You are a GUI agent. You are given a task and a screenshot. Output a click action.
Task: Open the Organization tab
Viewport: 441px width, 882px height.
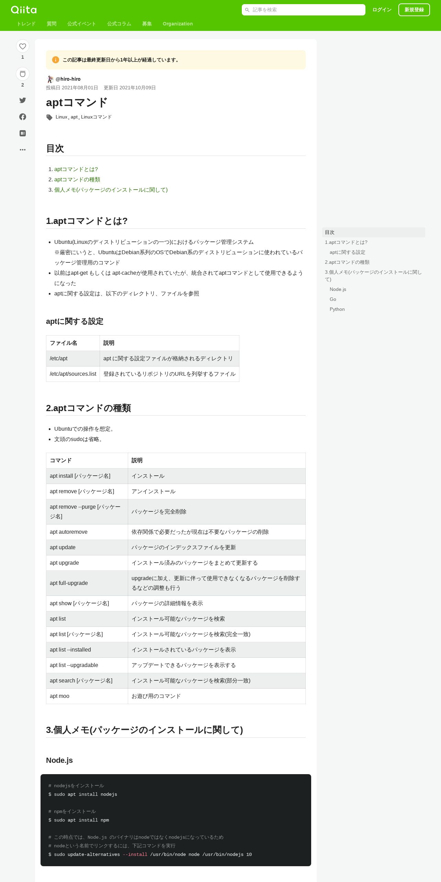(x=178, y=24)
